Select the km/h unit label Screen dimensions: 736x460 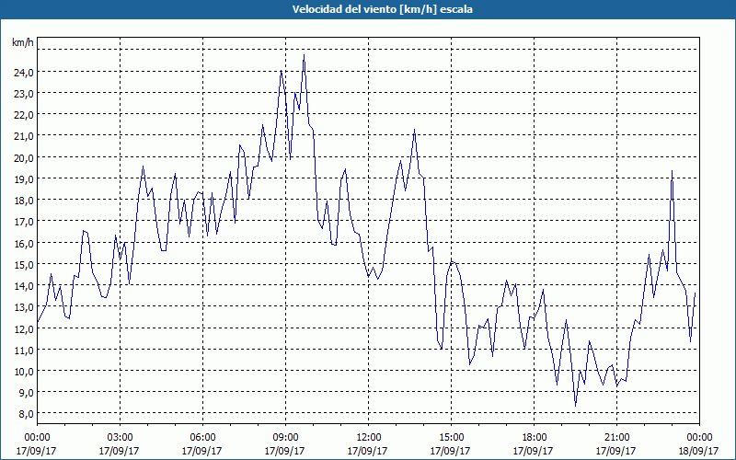(x=22, y=43)
